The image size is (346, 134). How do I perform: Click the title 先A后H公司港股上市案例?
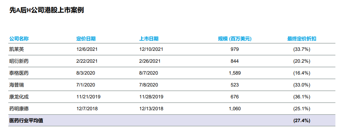(47, 10)
